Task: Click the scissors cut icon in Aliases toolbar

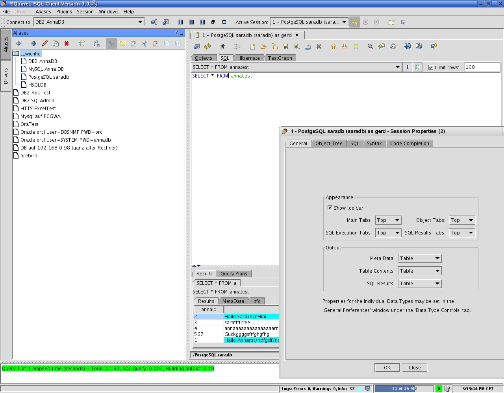Action: tap(145, 44)
